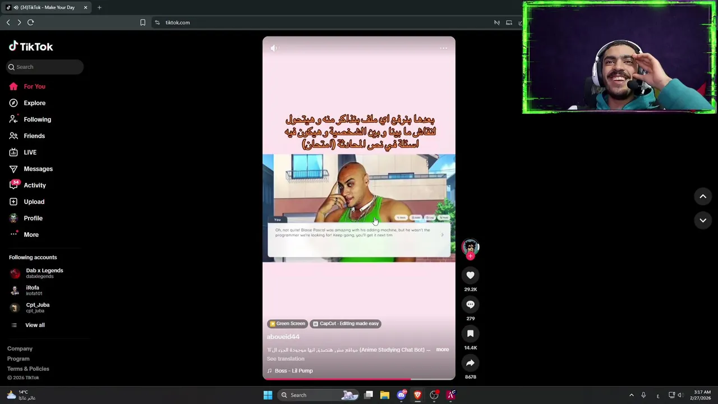Expand the More menu in sidebar
Image resolution: width=718 pixels, height=404 pixels.
[x=31, y=235]
